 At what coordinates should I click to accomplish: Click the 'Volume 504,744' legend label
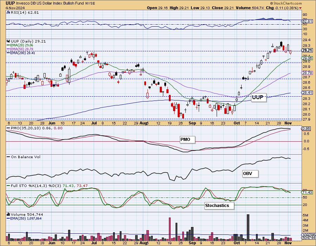27,214
